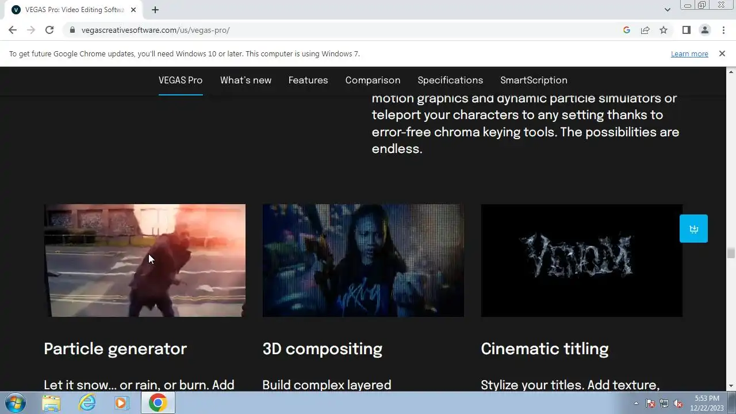Click the address bar URL field
Image resolution: width=736 pixels, height=414 pixels.
click(x=345, y=30)
